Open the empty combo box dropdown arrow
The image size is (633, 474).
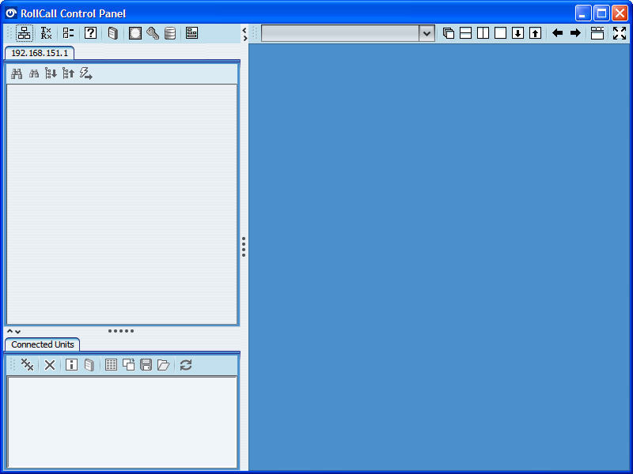[426, 33]
